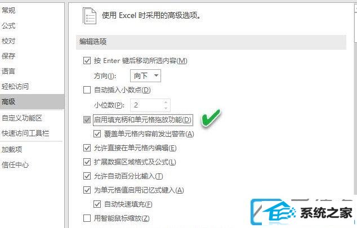The image size is (357, 228).
Task: Click the green checkmark annotation
Action: (211, 117)
